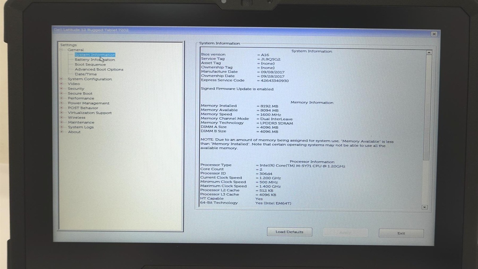Click the scroll up arrow

[429, 52]
